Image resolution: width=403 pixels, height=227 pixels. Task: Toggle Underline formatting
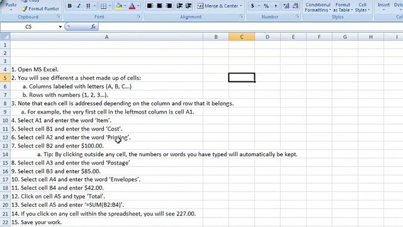[88, 6]
